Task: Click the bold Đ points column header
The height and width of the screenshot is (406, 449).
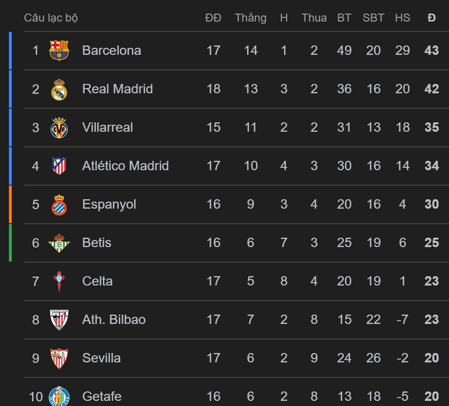Action: point(432,18)
